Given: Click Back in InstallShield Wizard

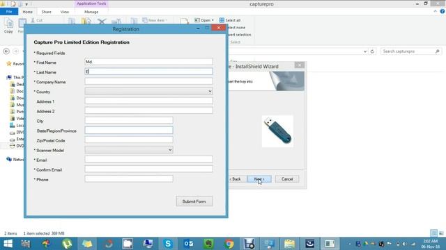Looking at the screenshot, I should 236,179.
